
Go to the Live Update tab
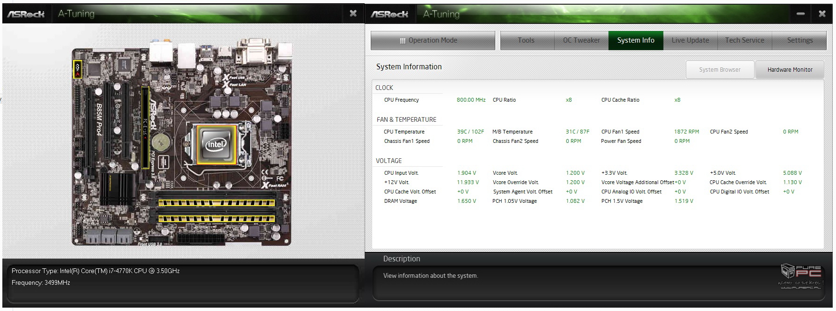[x=690, y=40]
